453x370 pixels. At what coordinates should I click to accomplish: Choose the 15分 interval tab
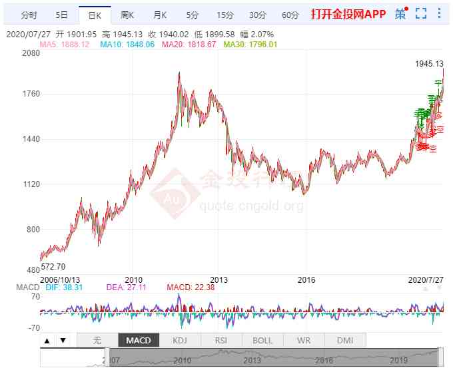[225, 15]
